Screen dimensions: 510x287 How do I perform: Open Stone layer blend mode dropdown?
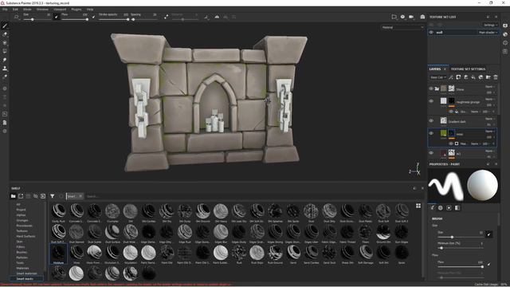click(490, 87)
